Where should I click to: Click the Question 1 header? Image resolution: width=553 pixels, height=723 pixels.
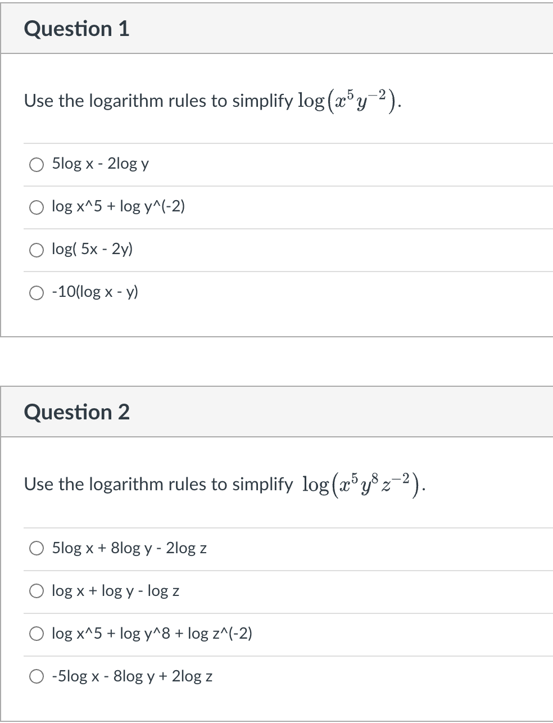click(77, 28)
